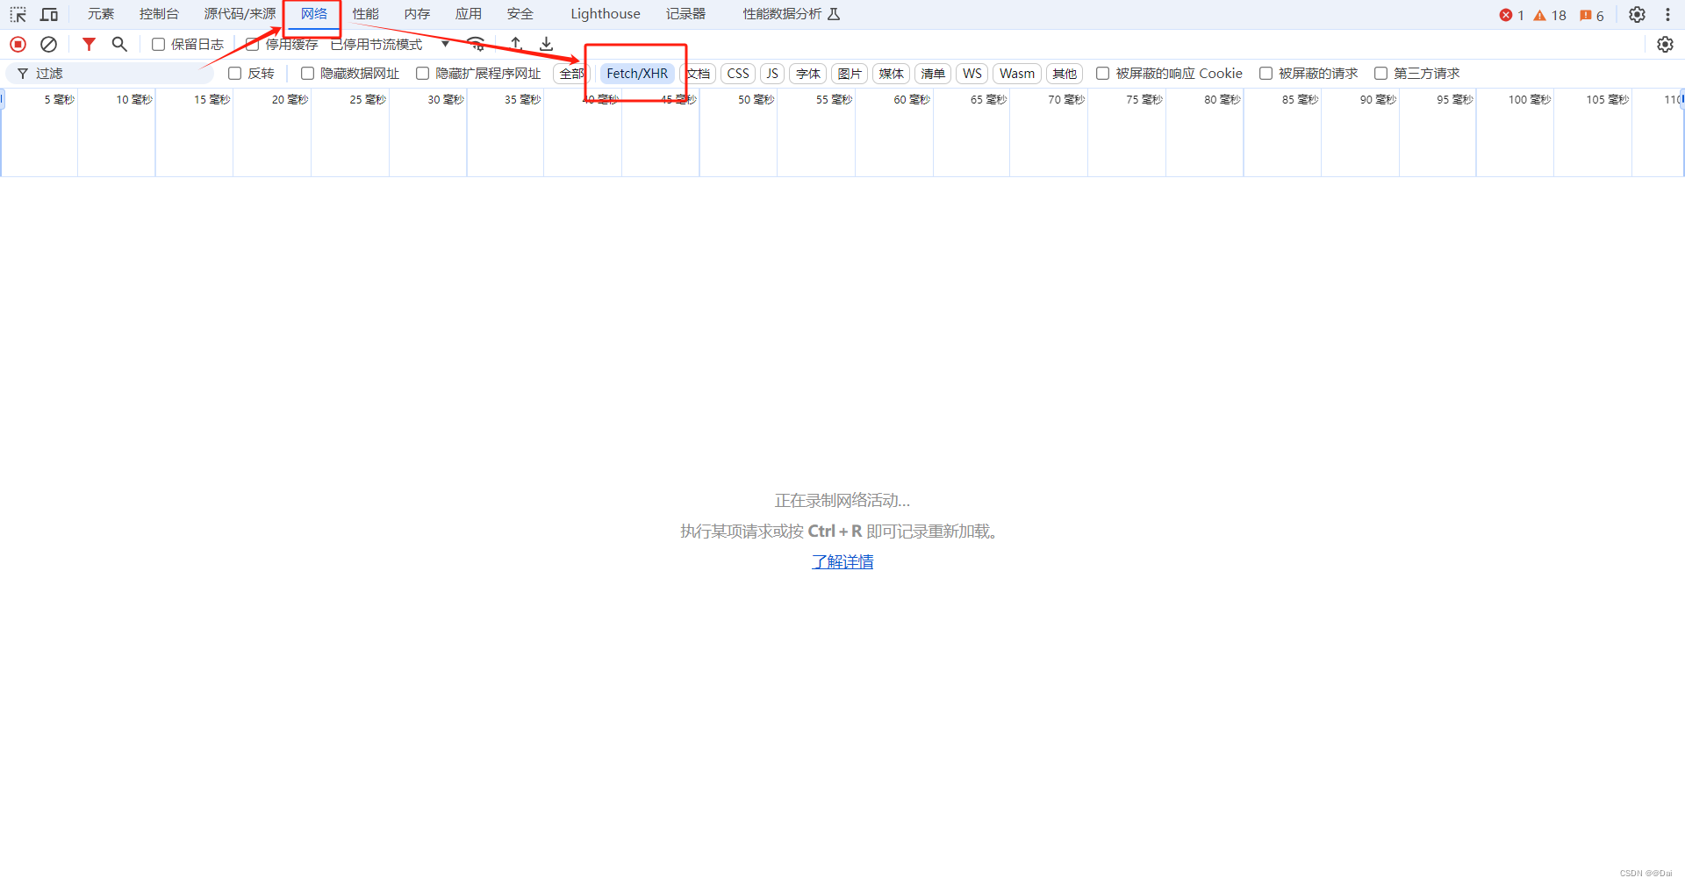Open network search magnifier
Viewport: 1685px width, 885px height.
(119, 44)
